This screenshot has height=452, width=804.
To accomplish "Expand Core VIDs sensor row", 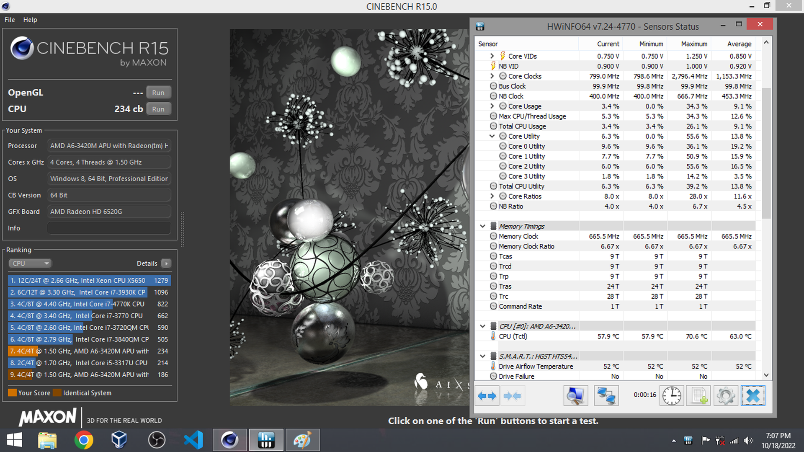I will point(492,56).
